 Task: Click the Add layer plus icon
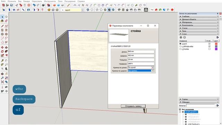181,37
